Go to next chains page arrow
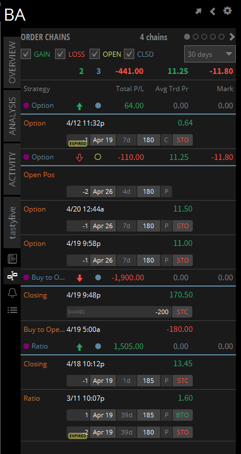This screenshot has width=241, height=454. (232, 37)
